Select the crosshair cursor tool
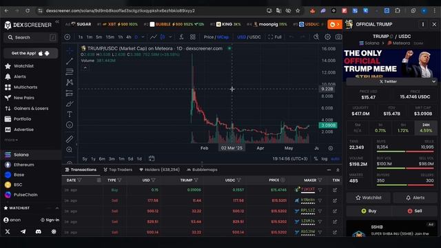 (x=70, y=50)
